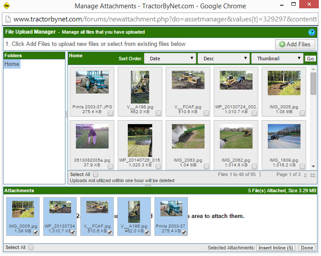
Task: Close the Manage Attachments window
Action: [309, 4]
